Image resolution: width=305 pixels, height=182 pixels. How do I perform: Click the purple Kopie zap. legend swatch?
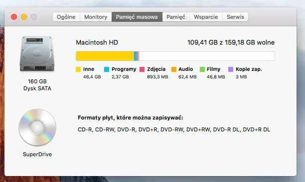[x=231, y=69]
